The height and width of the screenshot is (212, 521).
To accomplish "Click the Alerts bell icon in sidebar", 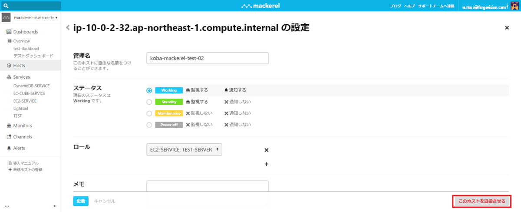I will (9, 148).
